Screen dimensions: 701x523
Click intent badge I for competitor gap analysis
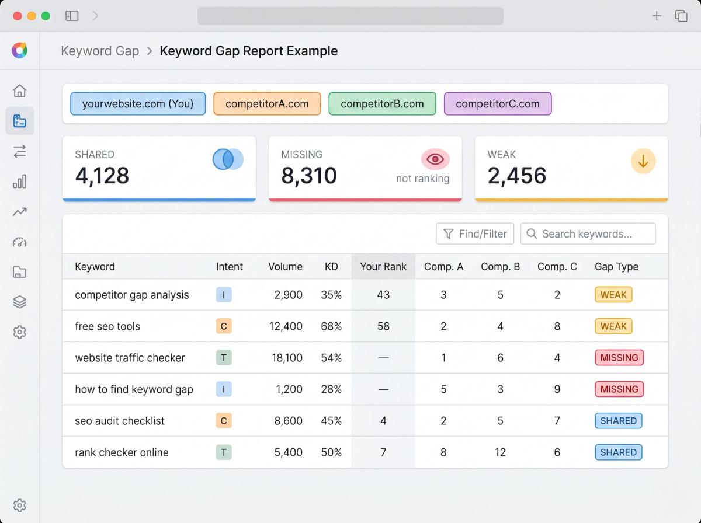(224, 295)
